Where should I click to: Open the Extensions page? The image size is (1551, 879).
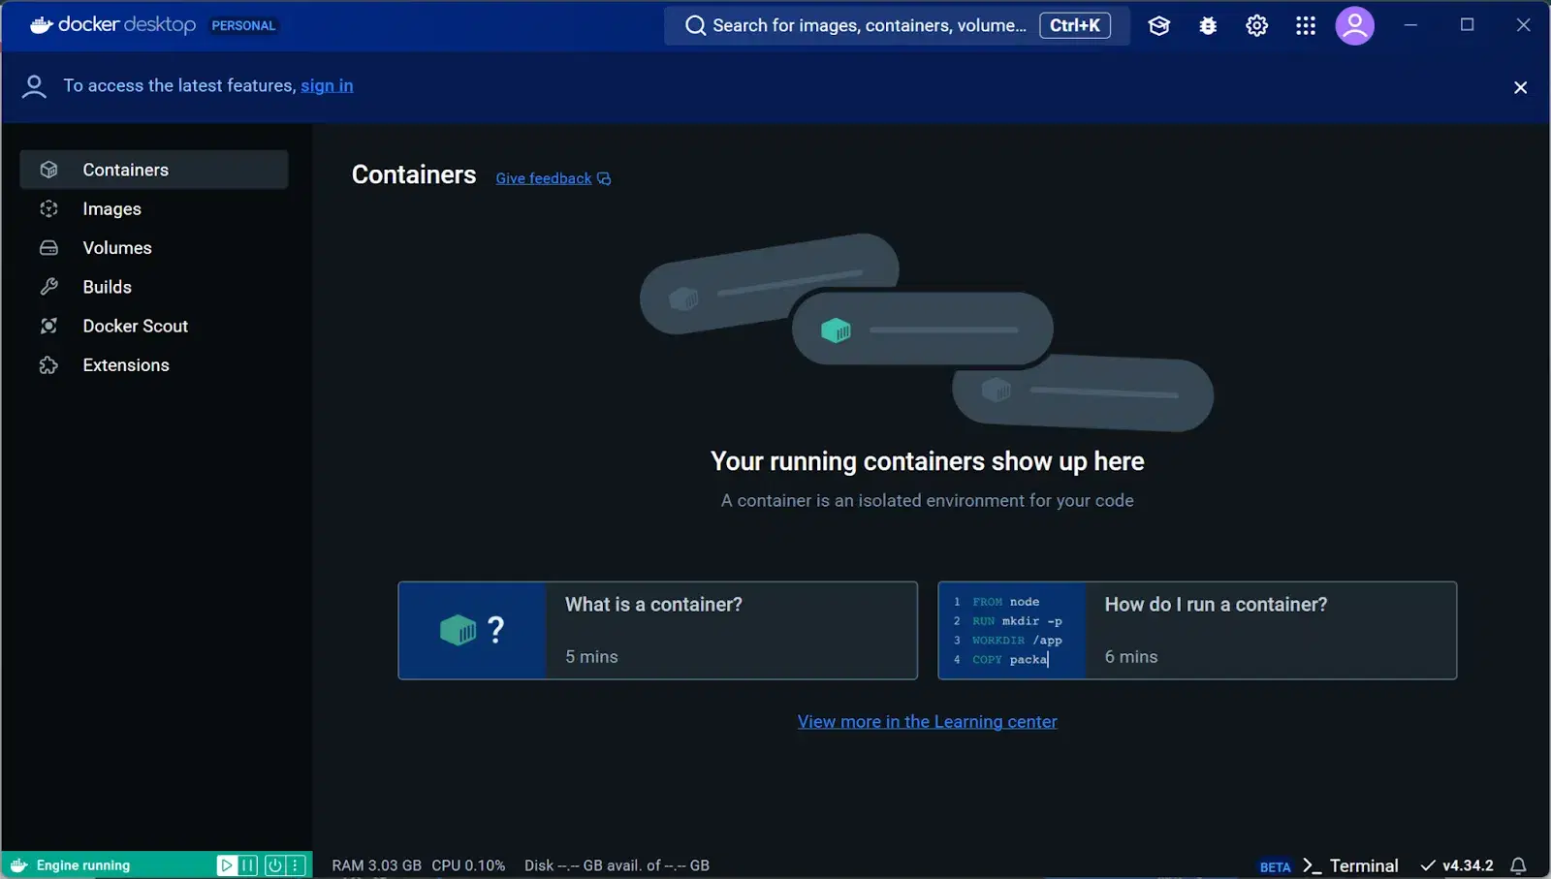click(154, 365)
